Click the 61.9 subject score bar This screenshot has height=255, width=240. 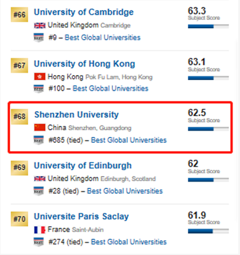(x=208, y=231)
